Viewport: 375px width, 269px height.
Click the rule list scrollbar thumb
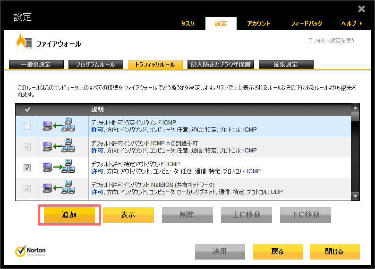click(355, 116)
